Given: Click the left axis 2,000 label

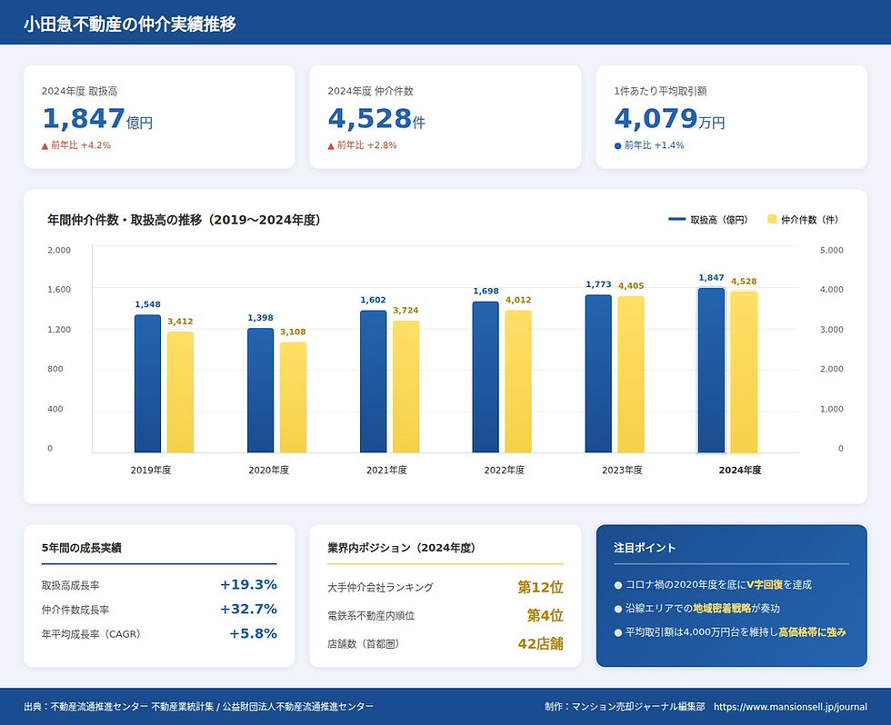Looking at the screenshot, I should point(59,250).
